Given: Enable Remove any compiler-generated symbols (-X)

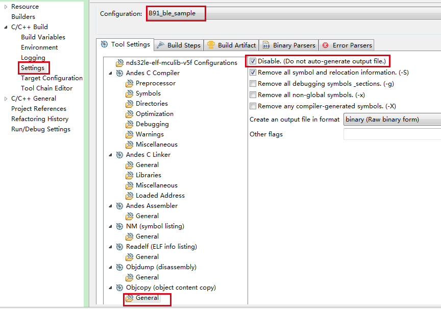Looking at the screenshot, I should (x=253, y=106).
